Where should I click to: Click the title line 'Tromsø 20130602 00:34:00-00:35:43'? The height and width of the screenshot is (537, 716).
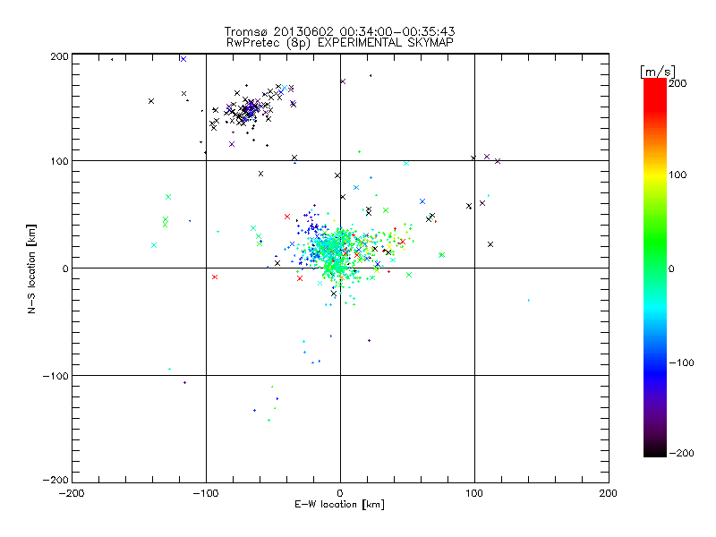(x=339, y=31)
